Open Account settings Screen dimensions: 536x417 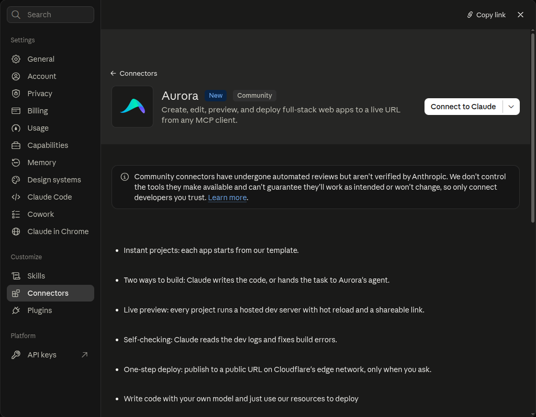(x=50, y=76)
